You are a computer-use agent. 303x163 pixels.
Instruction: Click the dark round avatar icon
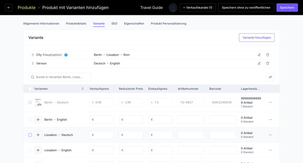click(x=173, y=8)
